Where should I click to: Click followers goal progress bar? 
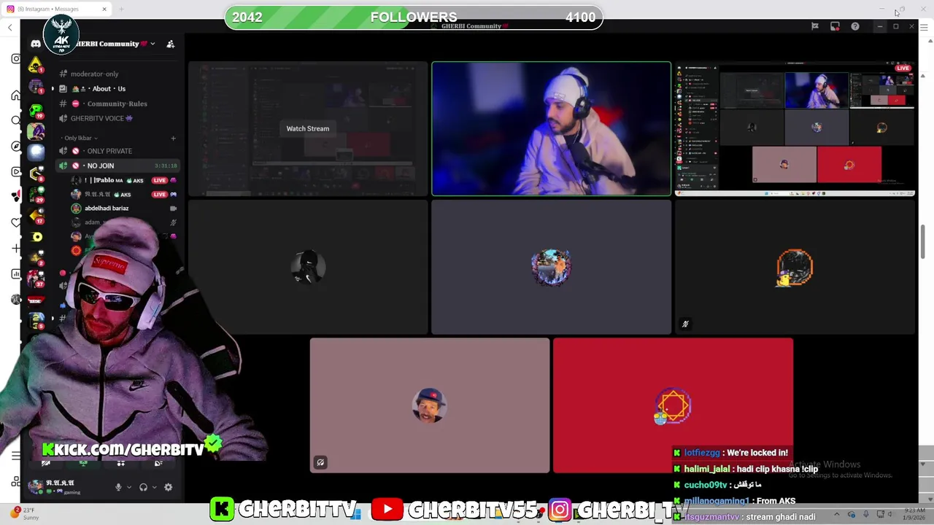click(x=414, y=17)
